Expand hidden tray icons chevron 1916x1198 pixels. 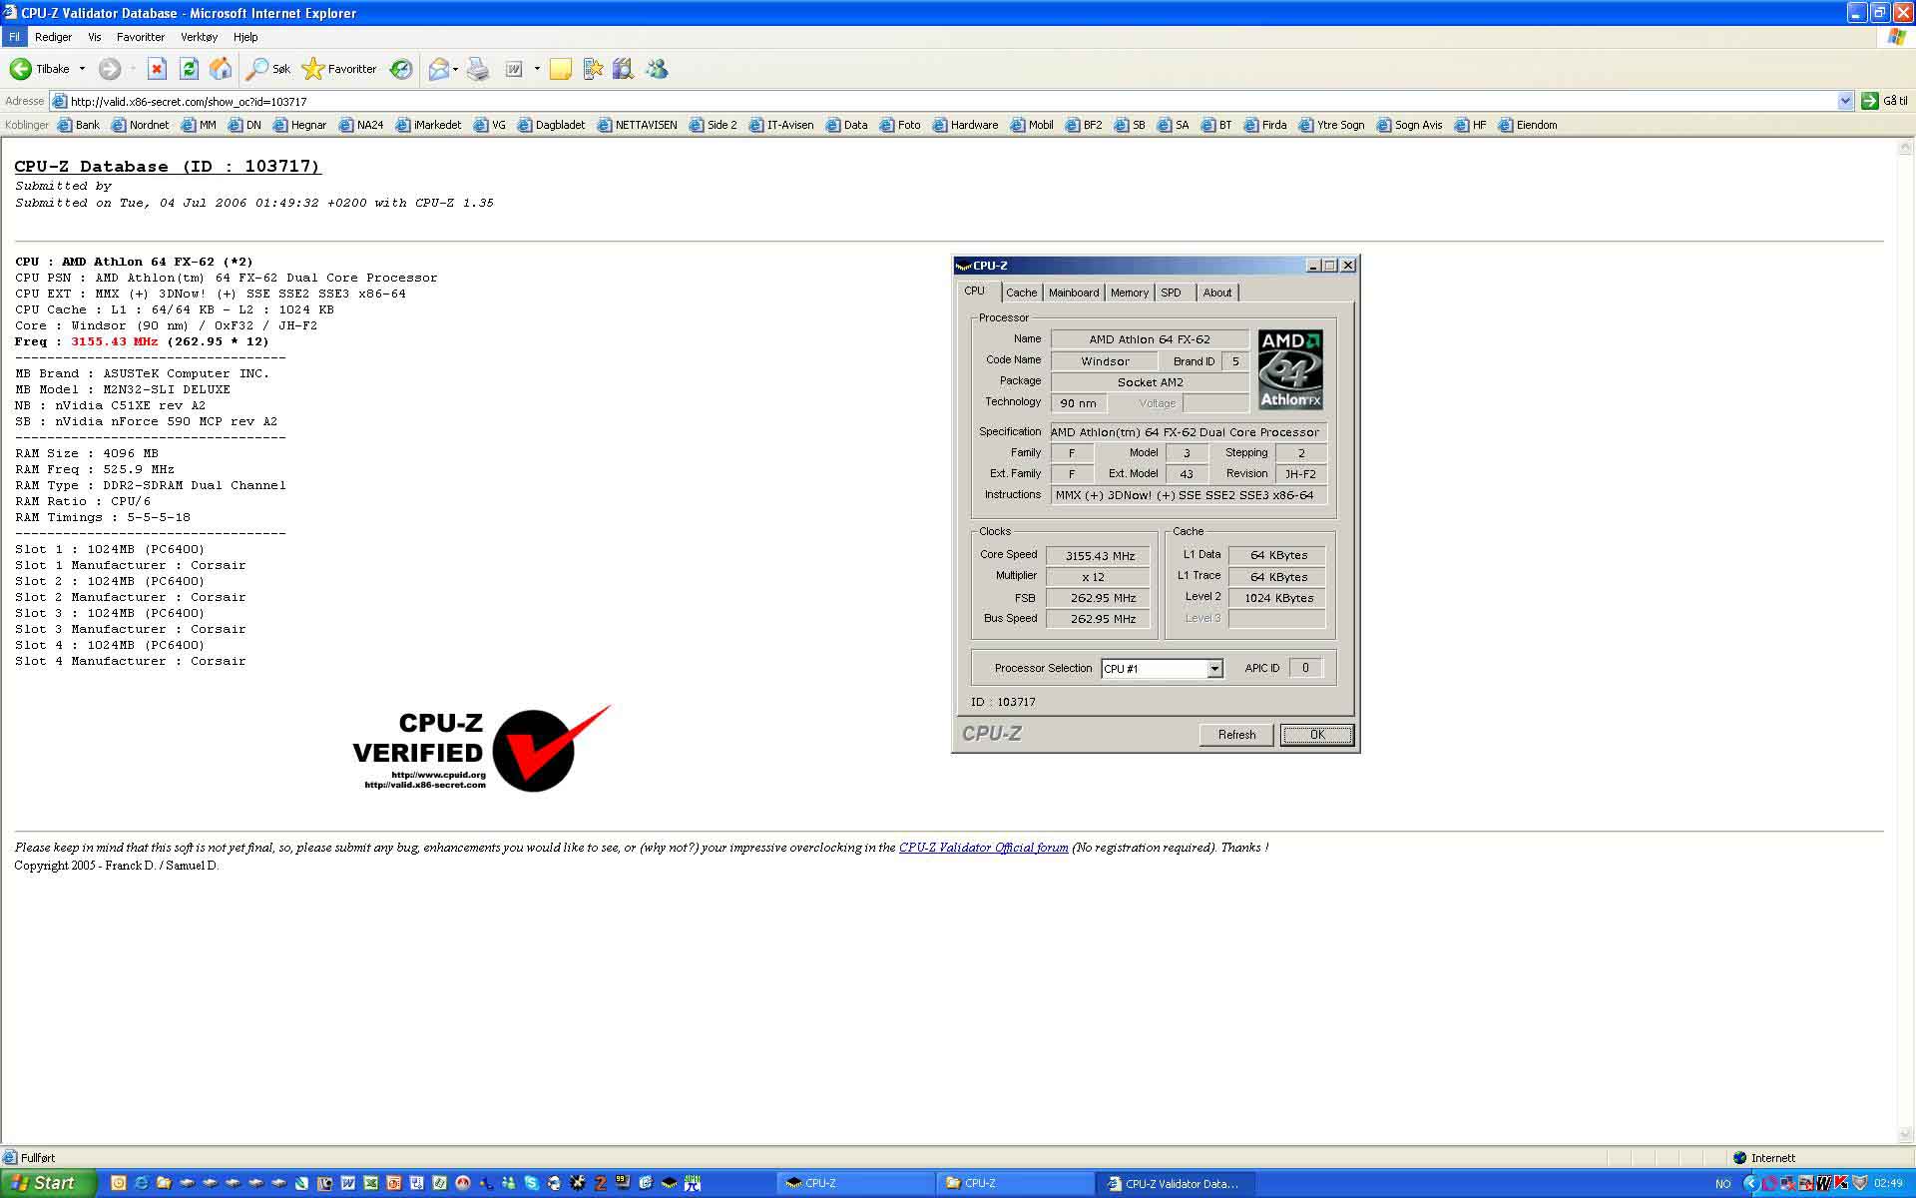[x=1750, y=1183]
